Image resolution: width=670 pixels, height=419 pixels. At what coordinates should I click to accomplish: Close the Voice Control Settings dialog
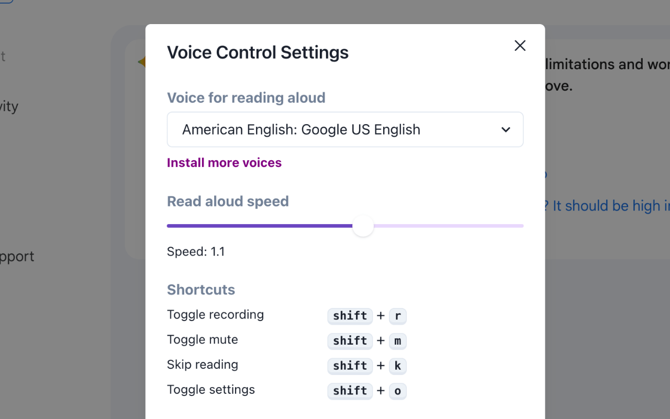pyautogui.click(x=520, y=46)
